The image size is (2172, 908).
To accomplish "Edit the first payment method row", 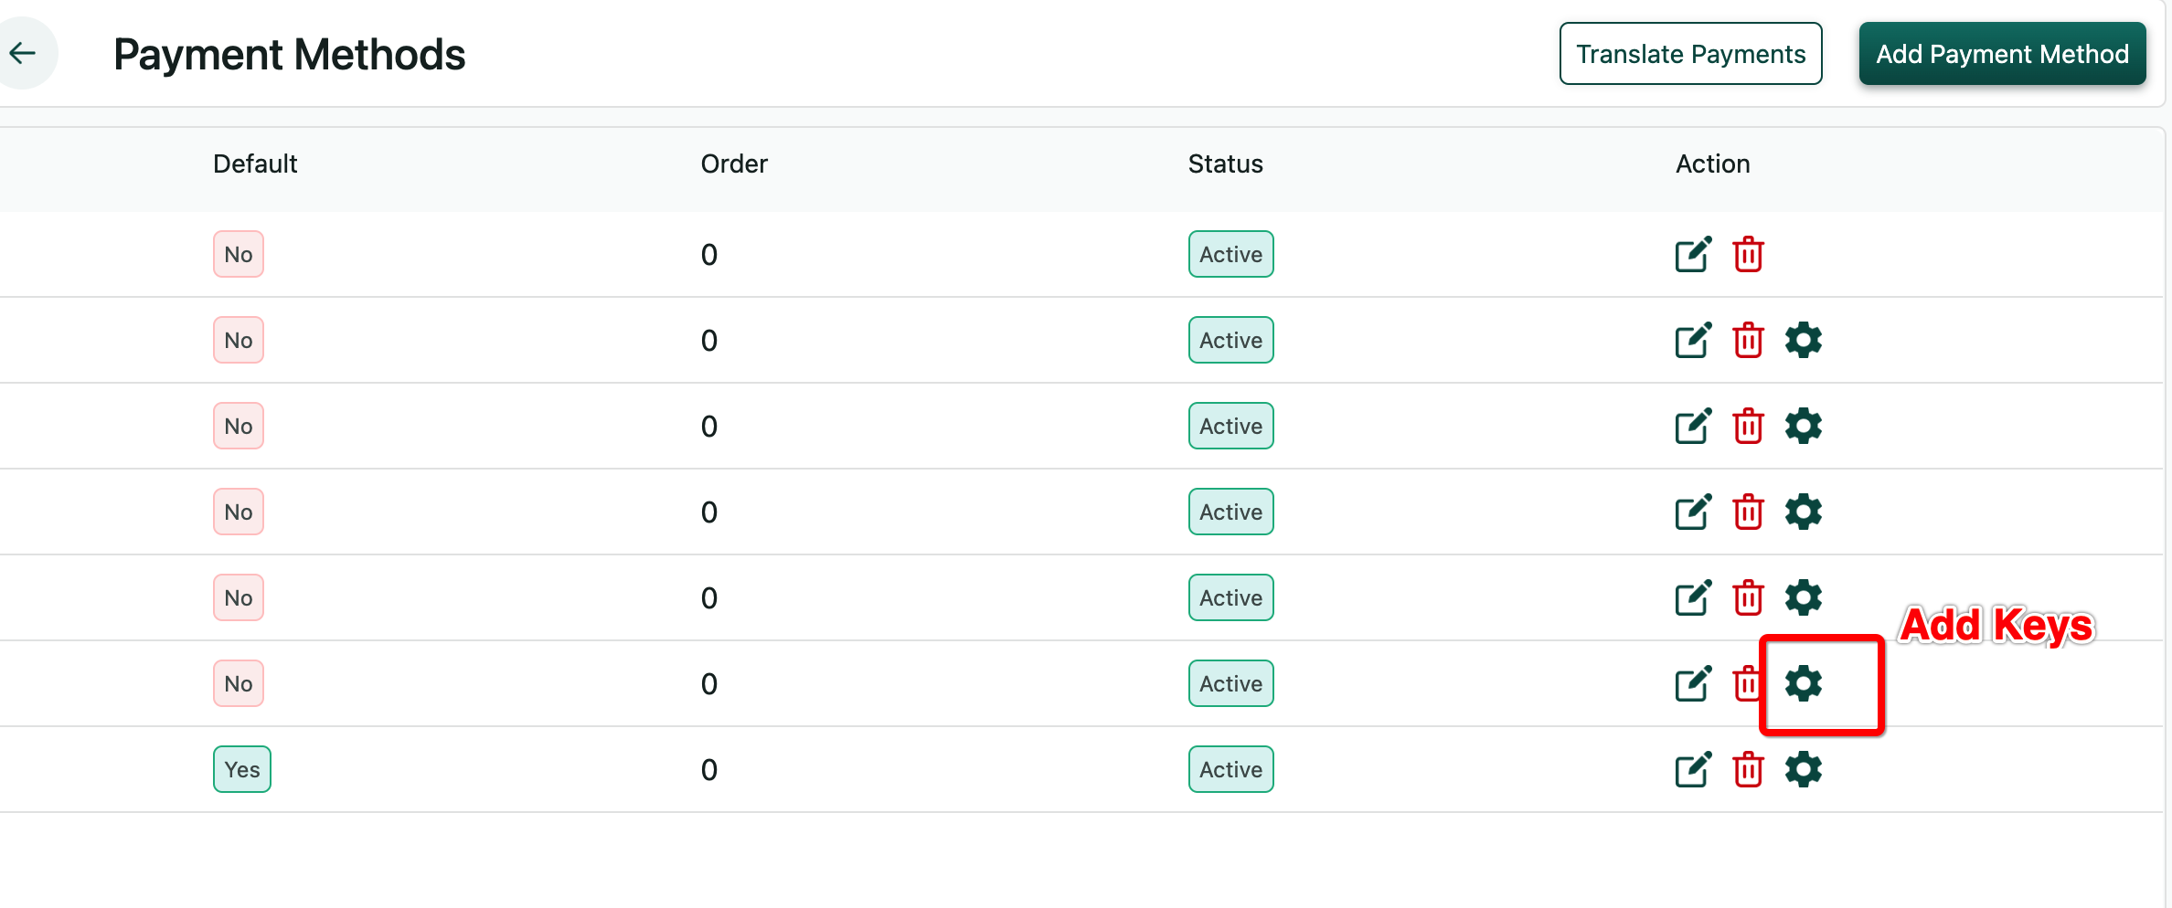I will point(1692,255).
